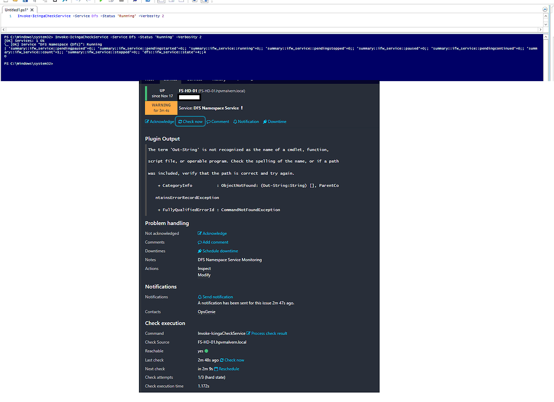Image resolution: width=554 pixels, height=402 pixels.
Task: Toggle Script Pane to the right
Action: point(172,3)
